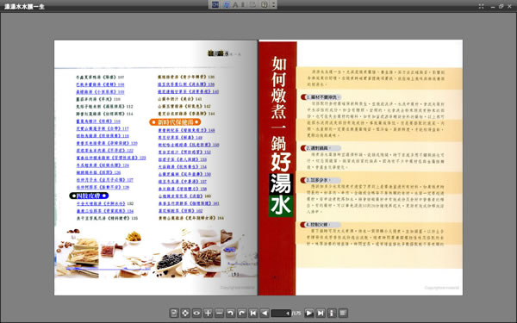Click the window title 湯湯水水護一生
The image size is (517, 323).
[x=24, y=7]
